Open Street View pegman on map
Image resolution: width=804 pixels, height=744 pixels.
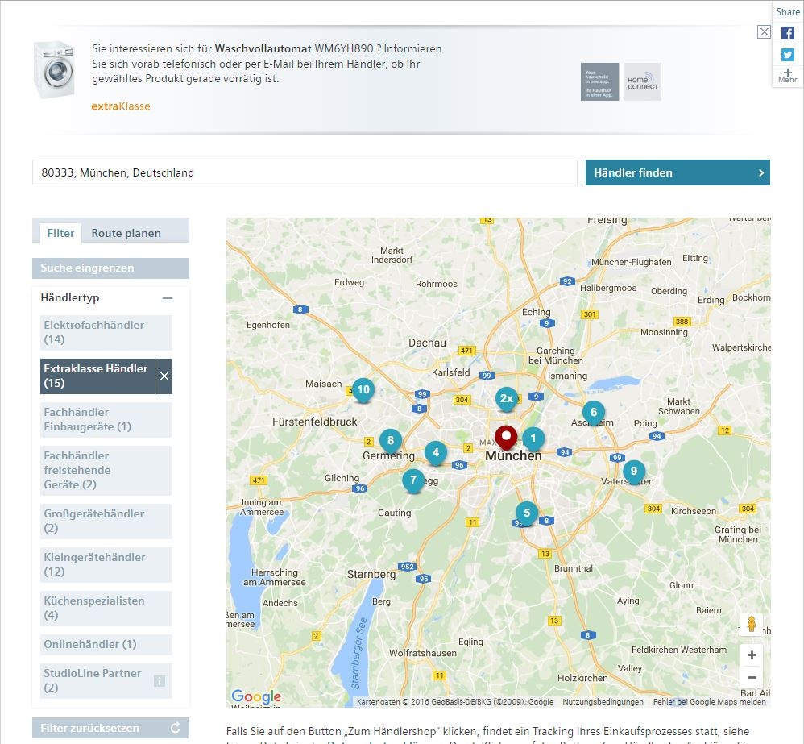coord(751,625)
